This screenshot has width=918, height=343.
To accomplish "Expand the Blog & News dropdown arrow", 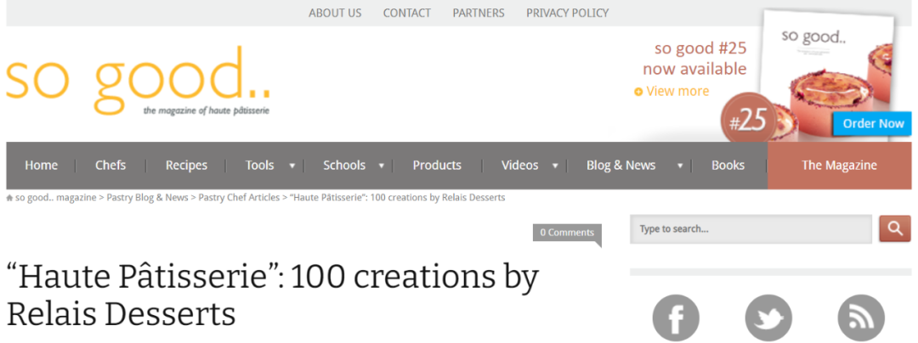I will 680,166.
